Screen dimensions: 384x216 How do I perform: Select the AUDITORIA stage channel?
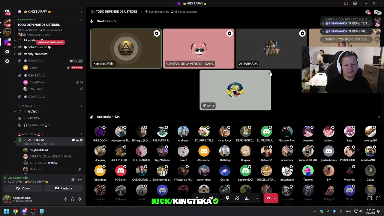coord(50,142)
